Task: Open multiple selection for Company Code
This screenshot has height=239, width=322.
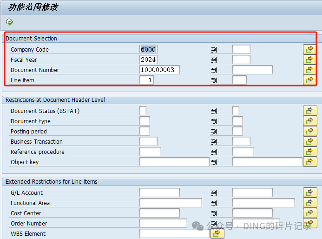Action: (x=309, y=49)
